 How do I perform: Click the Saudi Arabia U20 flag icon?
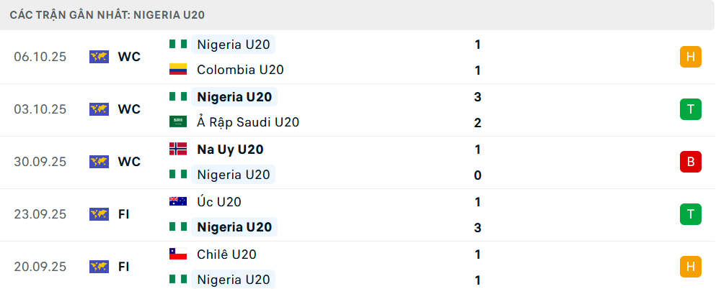(177, 122)
